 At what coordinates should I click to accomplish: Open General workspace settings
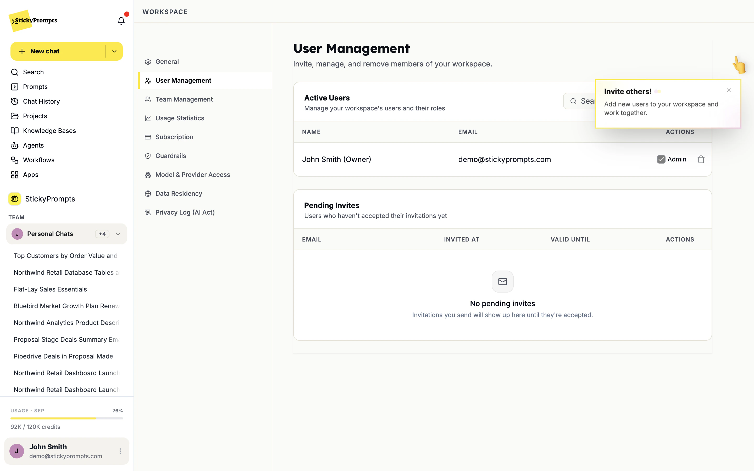(205, 62)
